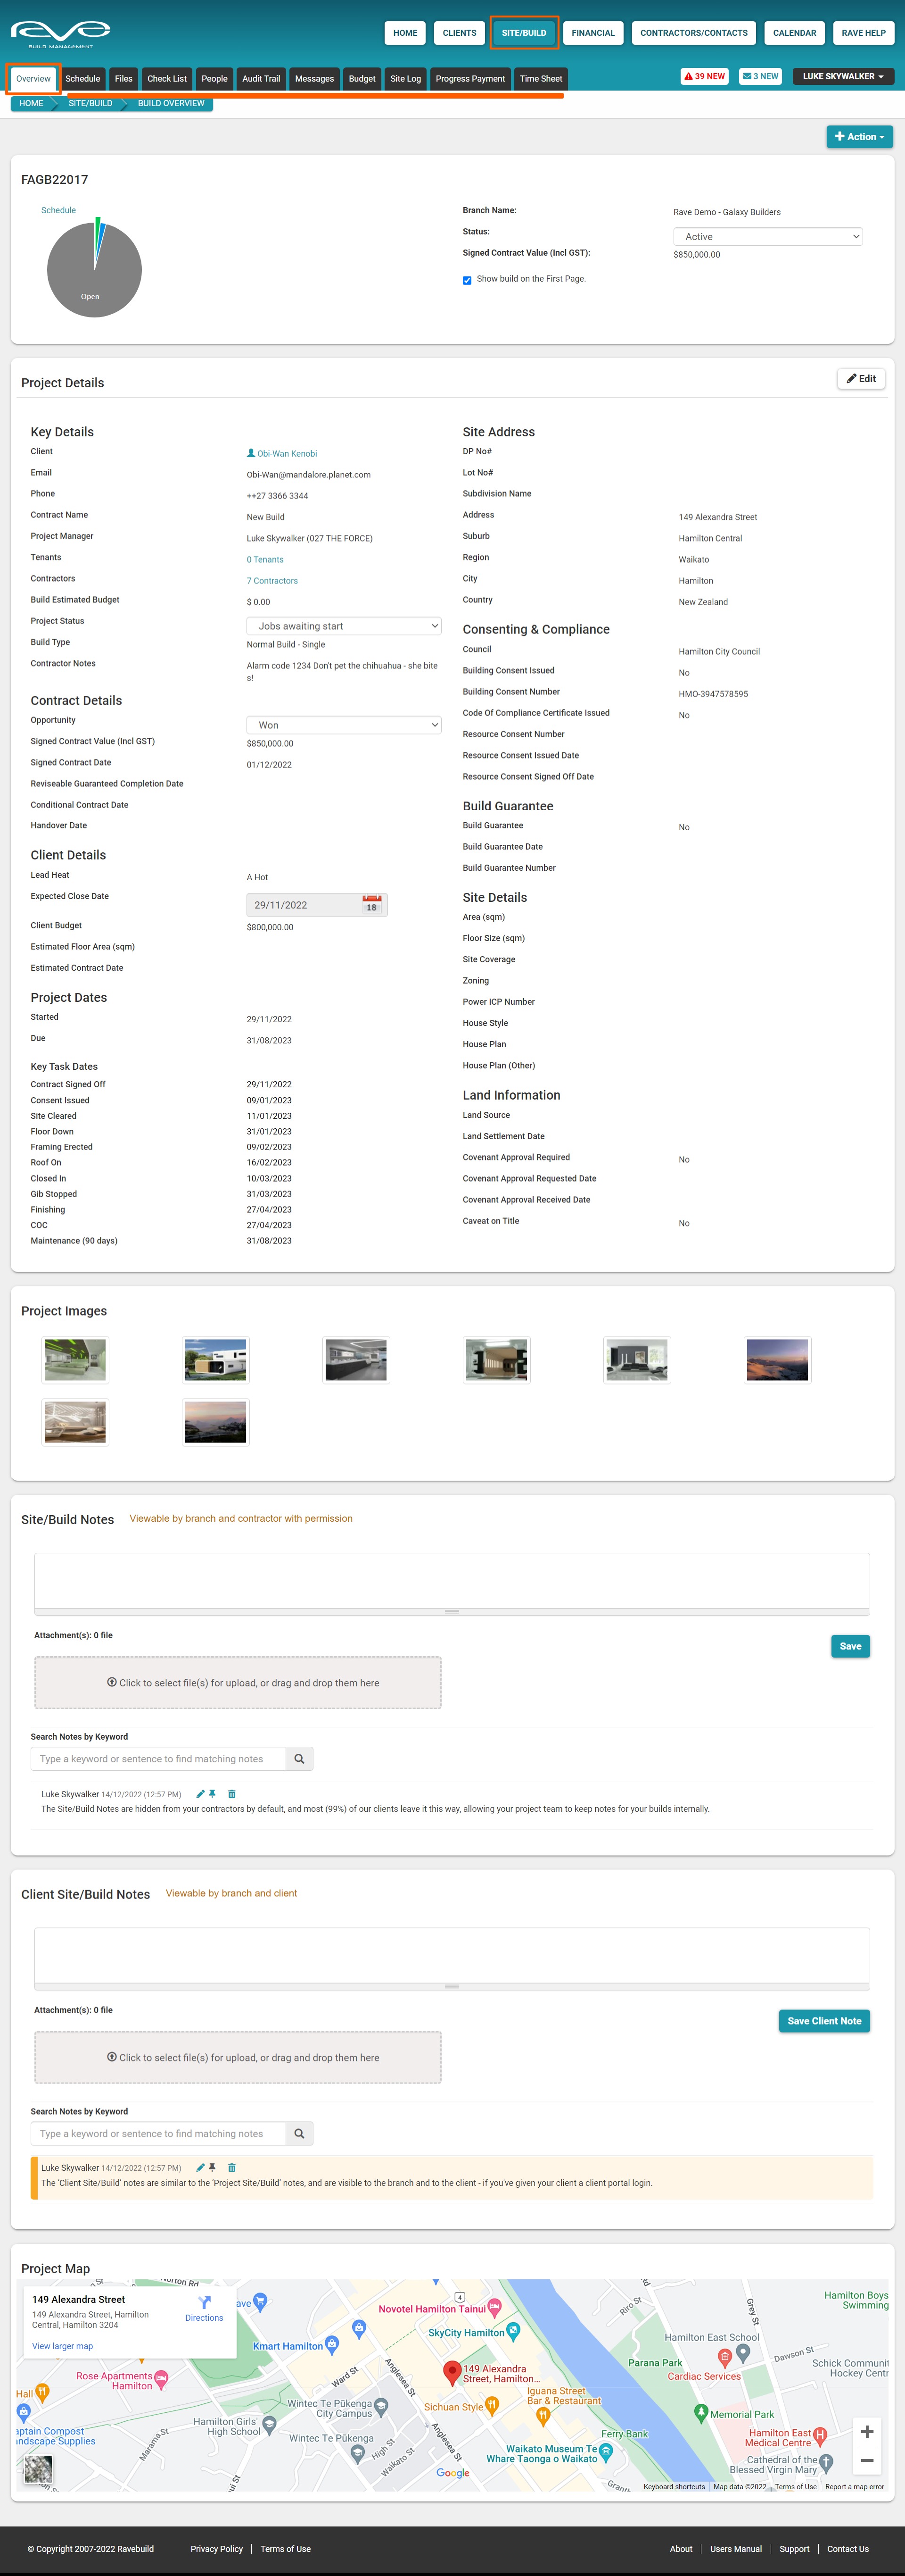
Task: Switch to the Progress Payment tab
Action: coord(469,79)
